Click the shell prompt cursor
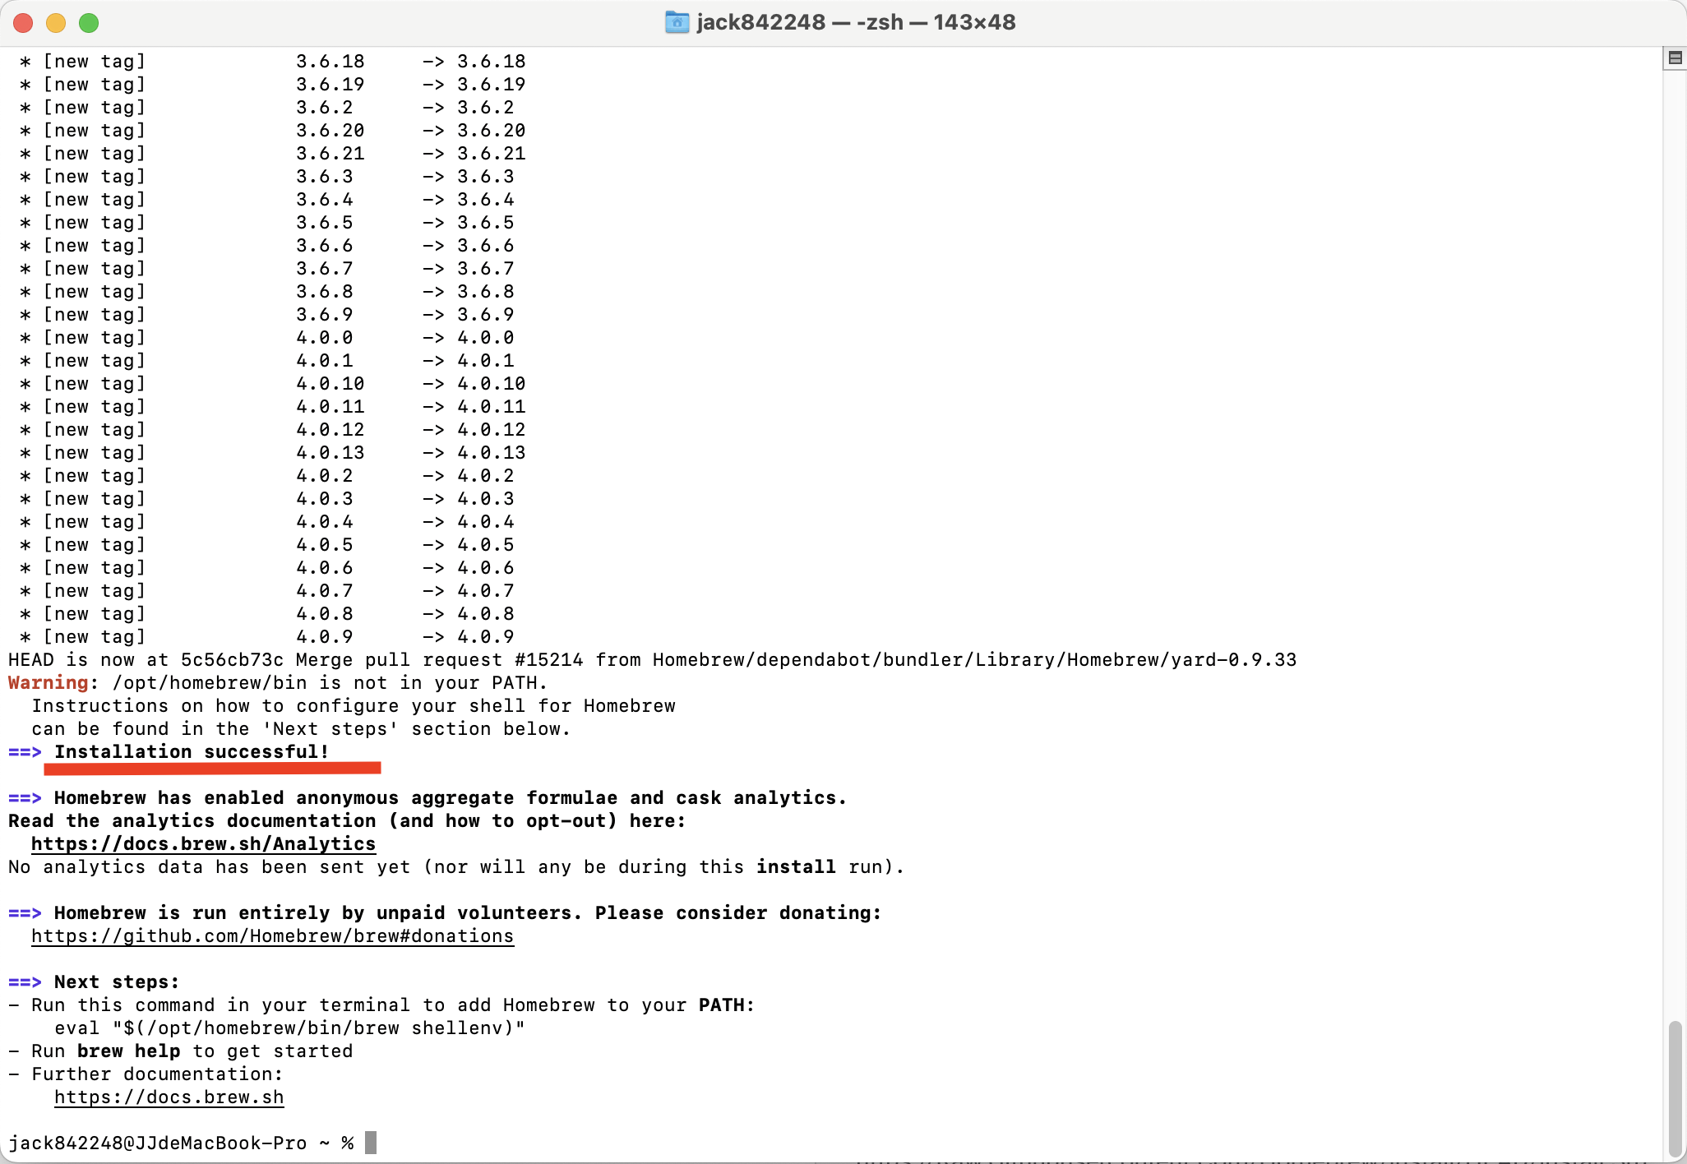Viewport: 1687px width, 1164px height. (x=371, y=1143)
